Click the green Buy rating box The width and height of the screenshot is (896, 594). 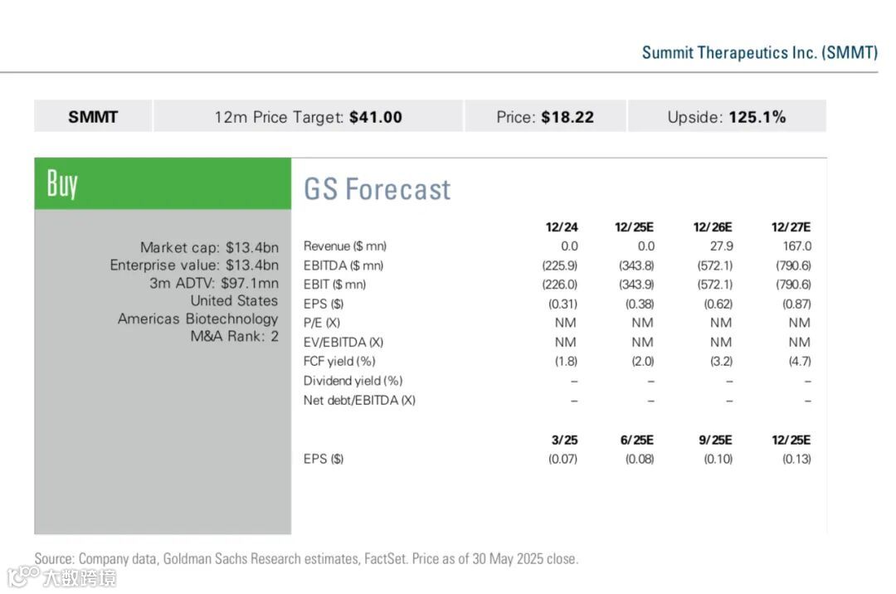pyautogui.click(x=163, y=183)
